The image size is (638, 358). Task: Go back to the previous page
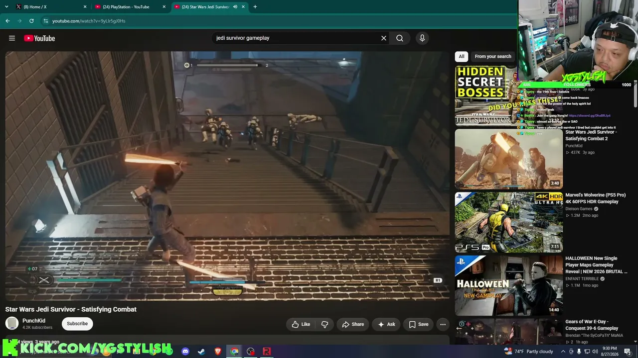point(7,21)
